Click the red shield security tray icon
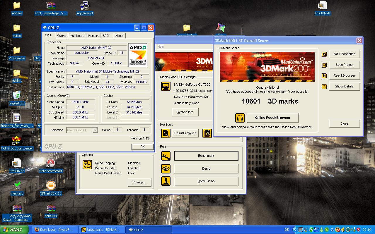 click(x=358, y=230)
